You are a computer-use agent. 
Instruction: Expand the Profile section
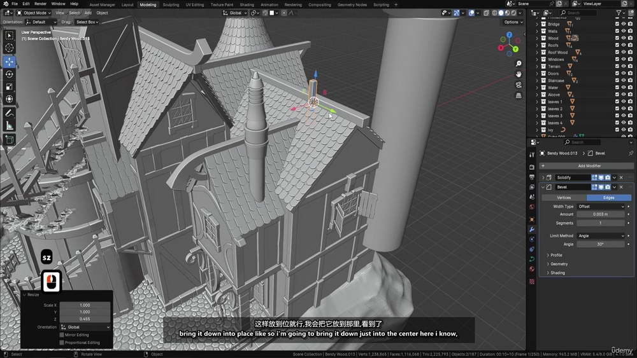point(555,255)
